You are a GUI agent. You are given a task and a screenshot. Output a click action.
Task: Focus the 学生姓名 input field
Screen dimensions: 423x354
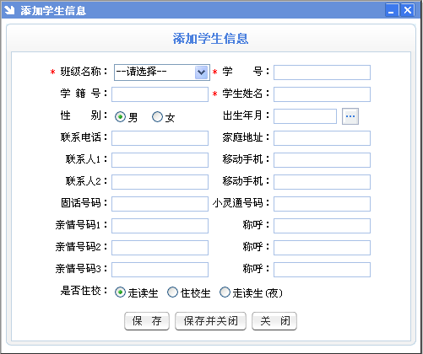pyautogui.click(x=322, y=94)
